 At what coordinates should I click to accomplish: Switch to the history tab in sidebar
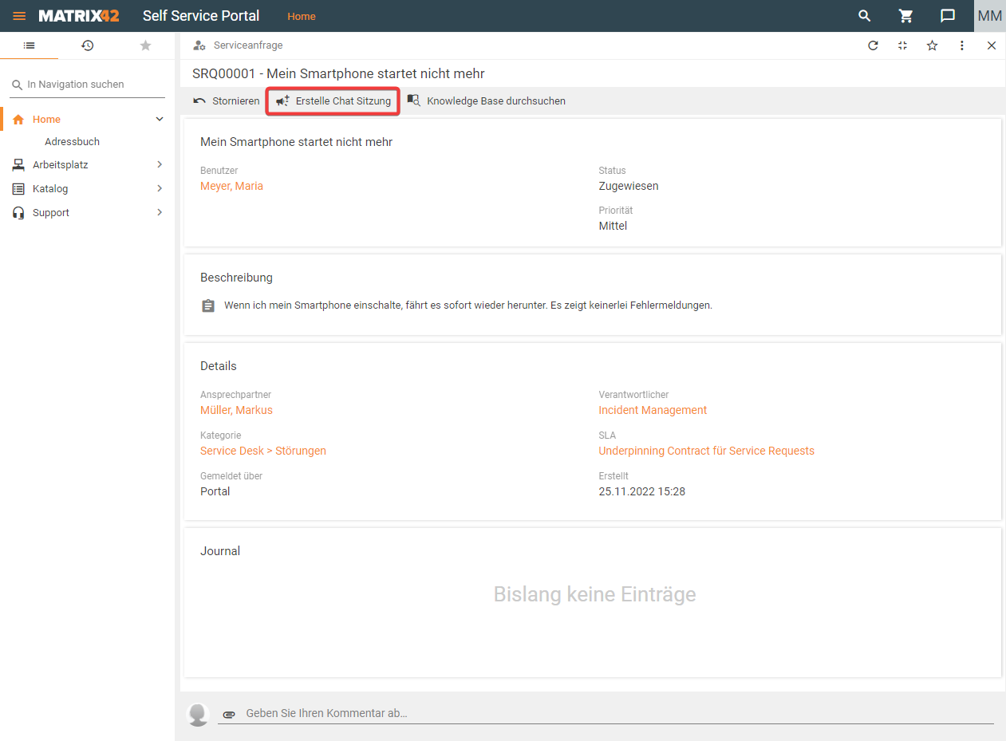pyautogui.click(x=87, y=45)
